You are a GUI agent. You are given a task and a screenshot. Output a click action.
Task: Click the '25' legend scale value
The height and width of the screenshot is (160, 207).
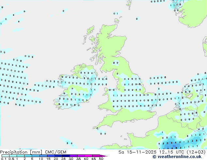63,159
